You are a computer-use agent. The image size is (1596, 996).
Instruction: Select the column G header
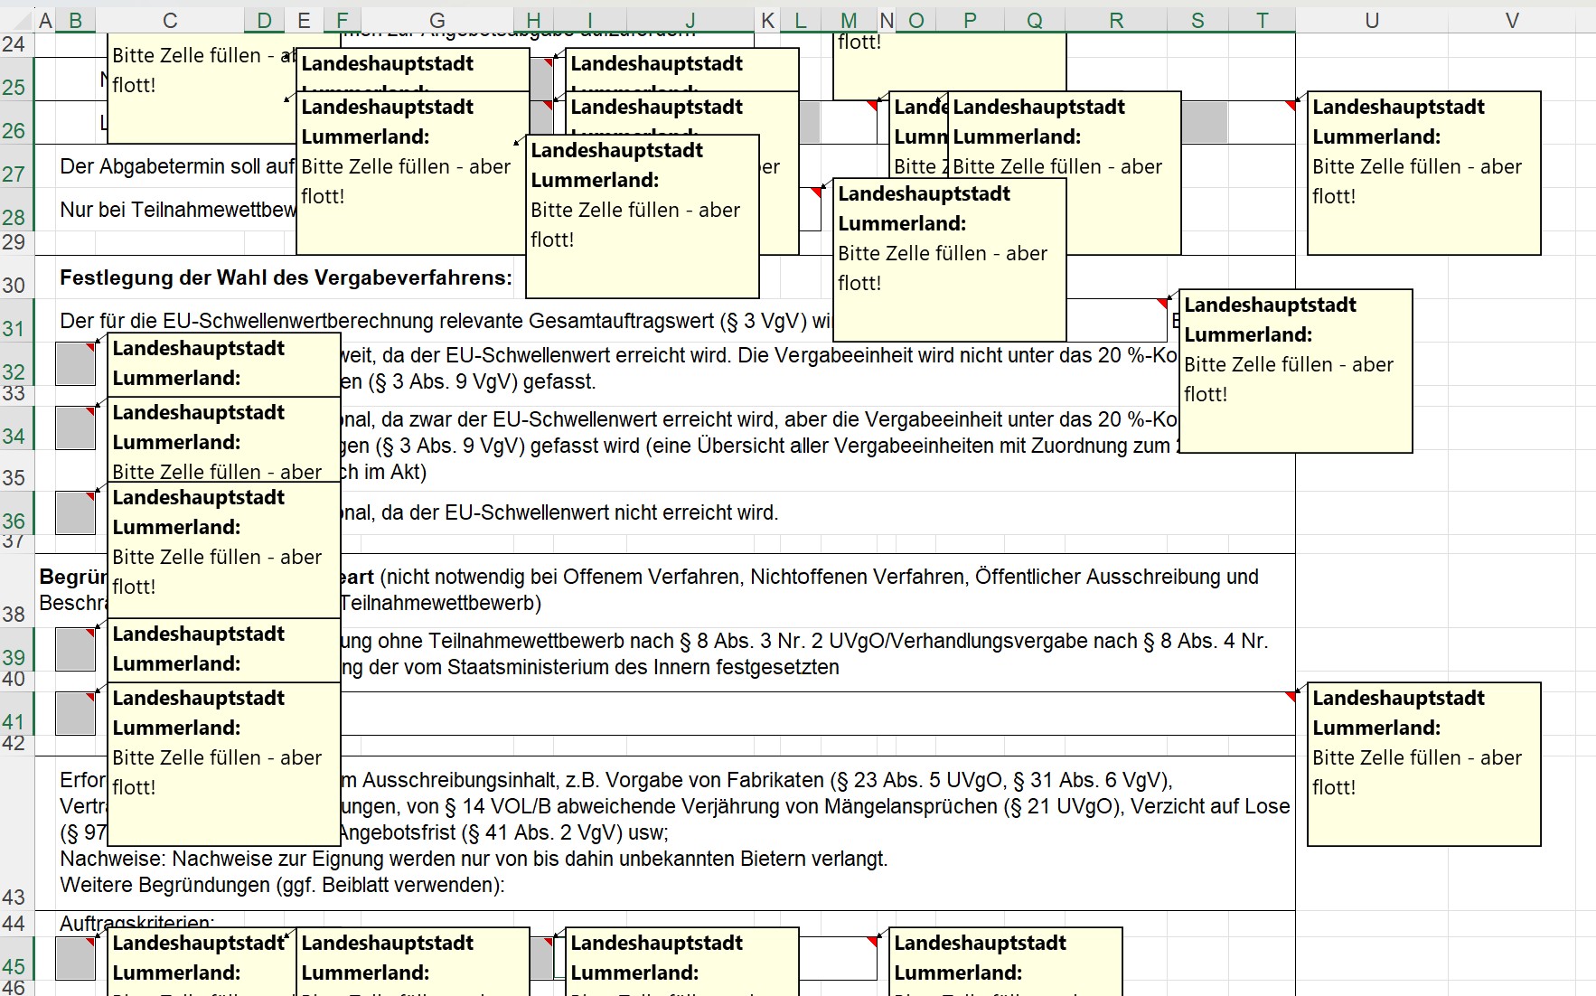[437, 20]
